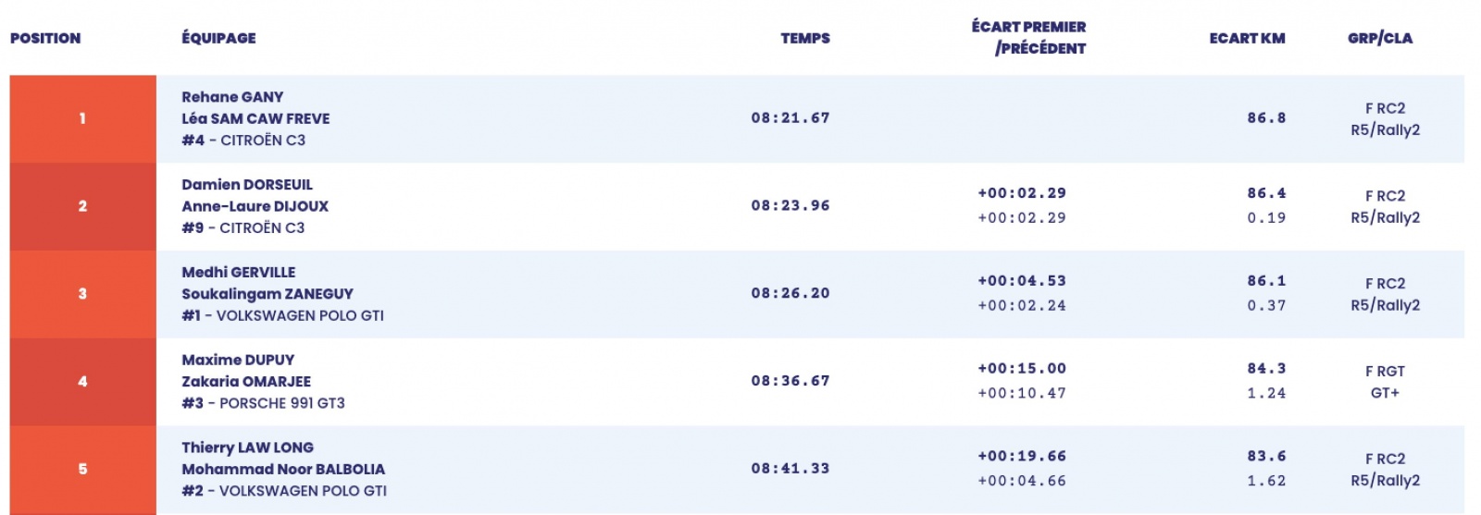
Task: Click the POSITION column header
Action: pyautogui.click(x=45, y=38)
